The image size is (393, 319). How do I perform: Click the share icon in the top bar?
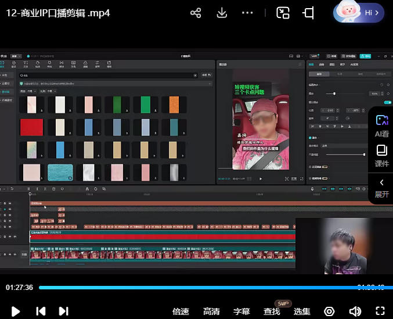point(196,13)
